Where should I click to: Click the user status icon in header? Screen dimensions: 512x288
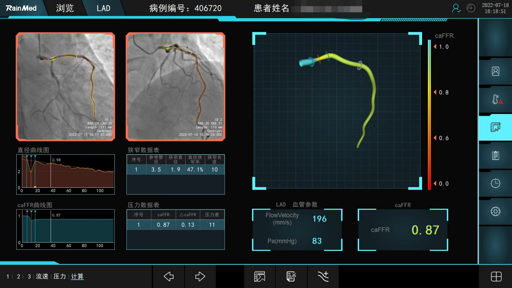click(x=456, y=8)
